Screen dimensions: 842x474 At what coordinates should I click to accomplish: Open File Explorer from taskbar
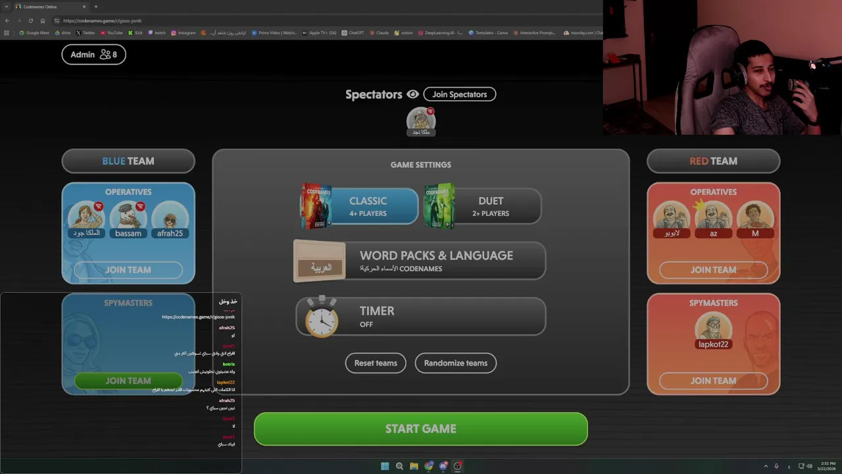point(414,466)
